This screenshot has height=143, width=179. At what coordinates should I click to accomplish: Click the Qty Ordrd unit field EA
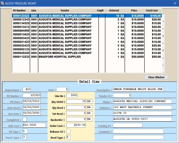click(x=89, y=101)
